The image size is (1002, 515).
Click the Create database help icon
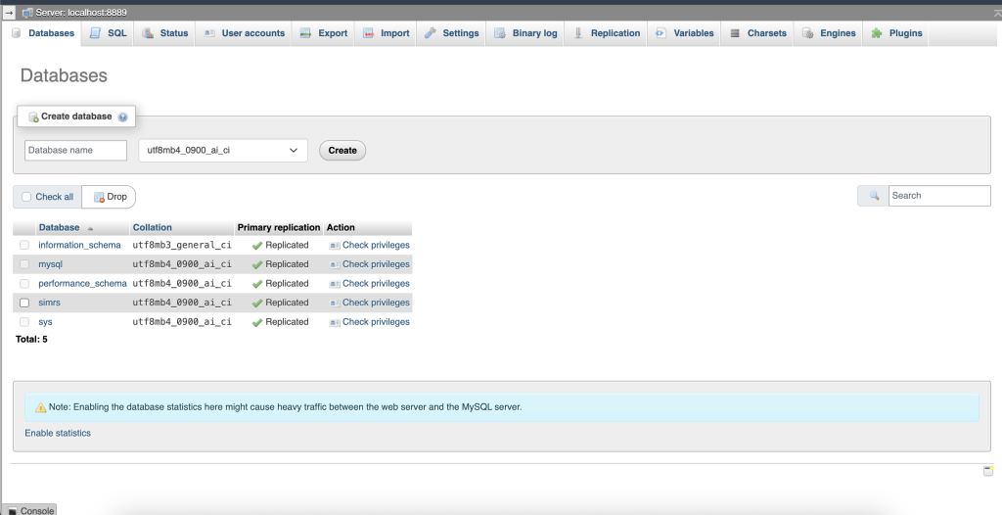(x=122, y=117)
